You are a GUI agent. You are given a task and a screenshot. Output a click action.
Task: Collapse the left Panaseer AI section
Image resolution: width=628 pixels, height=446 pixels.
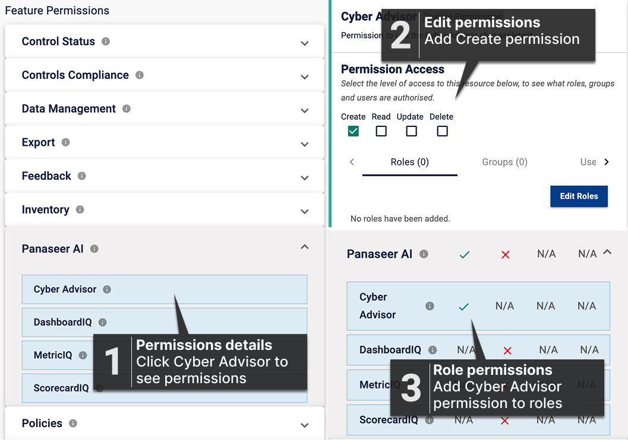click(x=305, y=247)
